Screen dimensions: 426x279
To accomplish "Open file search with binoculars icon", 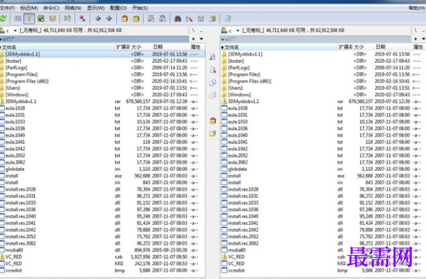I will pos(178,18).
